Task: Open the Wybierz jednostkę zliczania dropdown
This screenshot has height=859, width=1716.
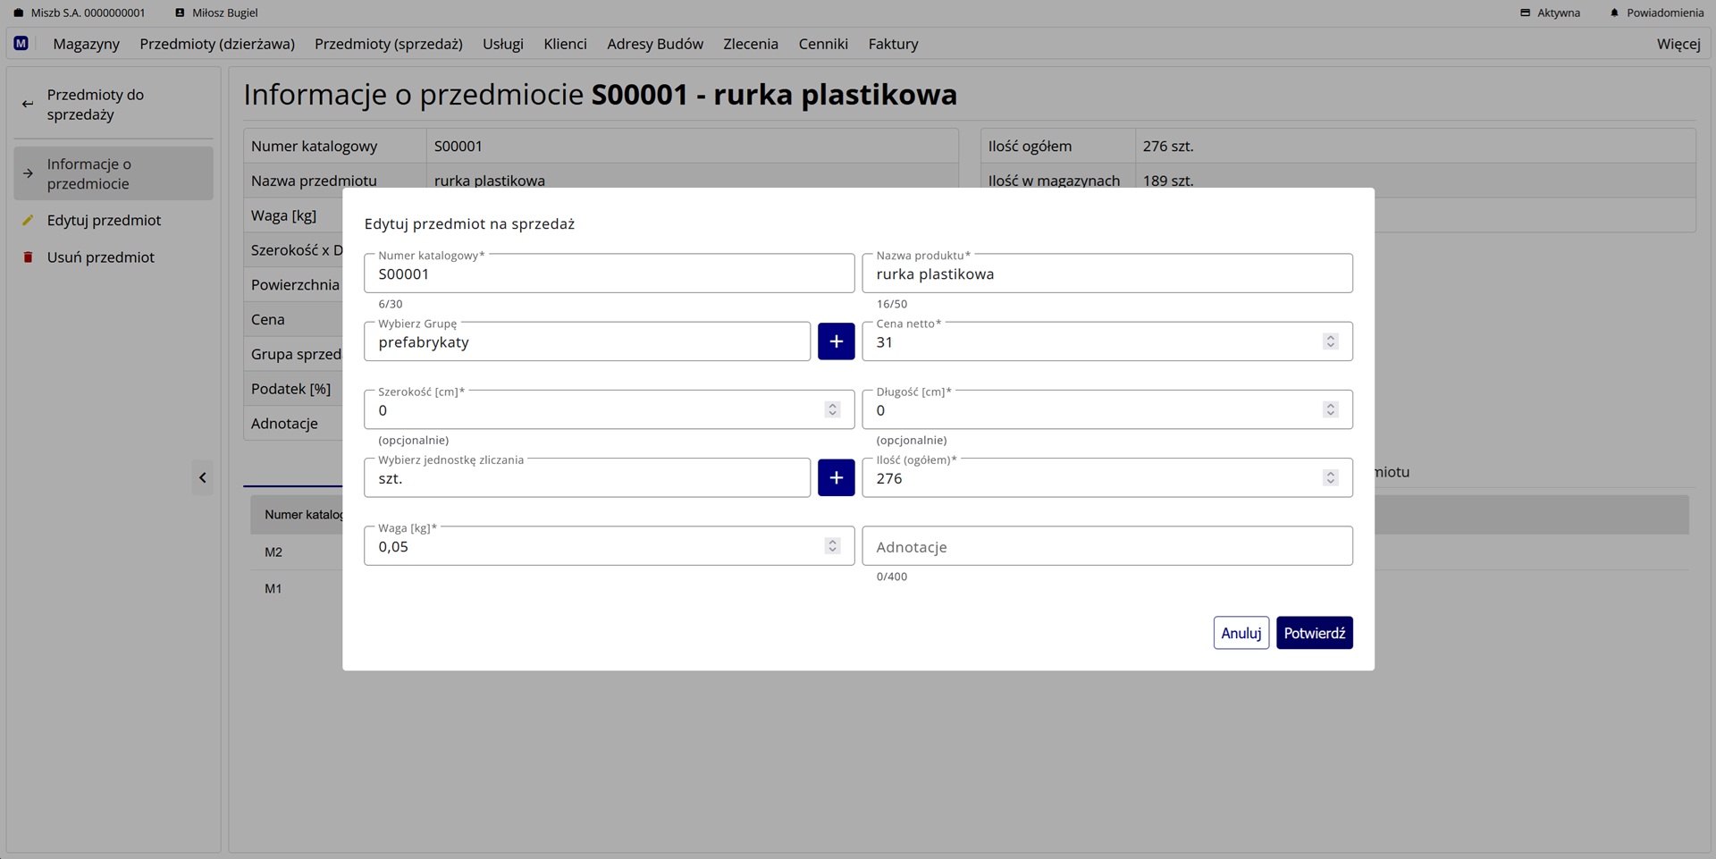Action: point(587,477)
